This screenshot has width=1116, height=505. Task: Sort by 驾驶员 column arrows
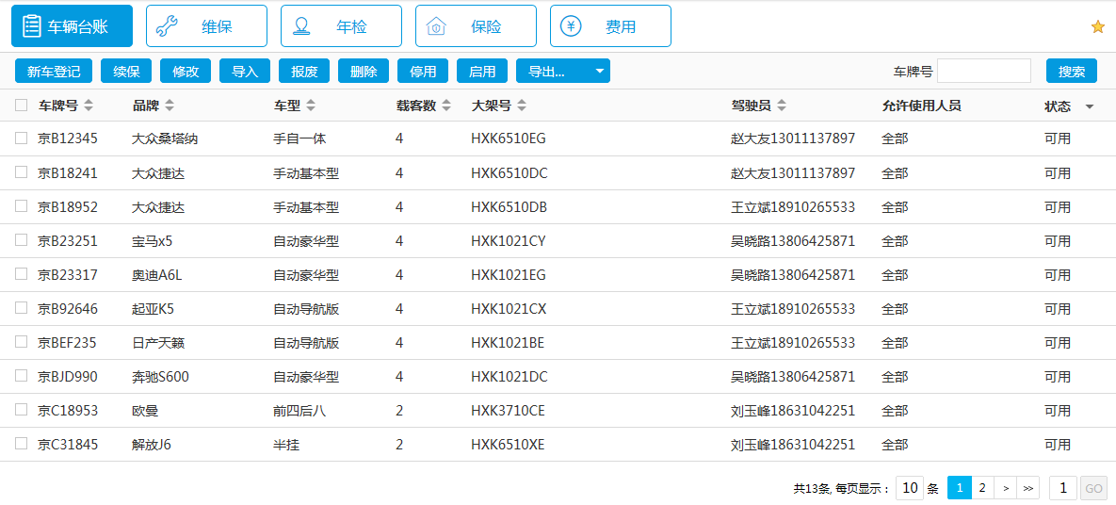coord(781,106)
